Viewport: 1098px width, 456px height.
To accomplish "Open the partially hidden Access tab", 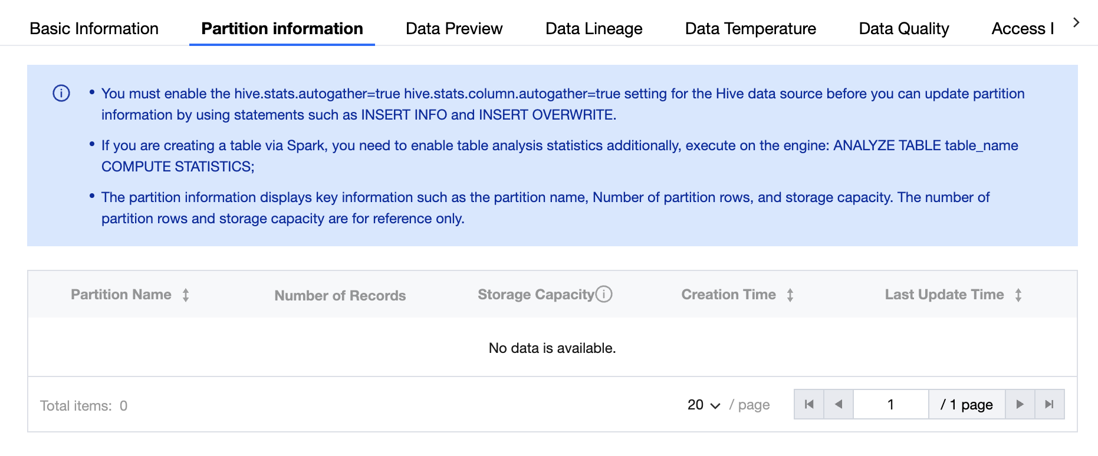I will point(1022,28).
